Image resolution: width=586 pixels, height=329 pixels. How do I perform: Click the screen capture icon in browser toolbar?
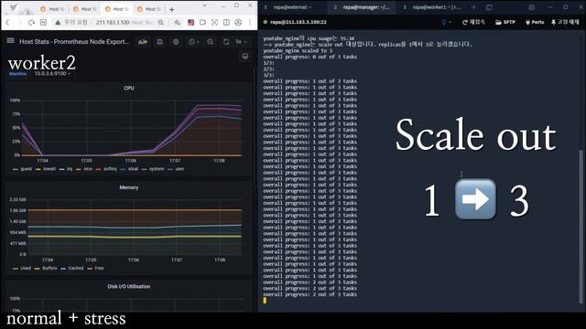(214, 22)
